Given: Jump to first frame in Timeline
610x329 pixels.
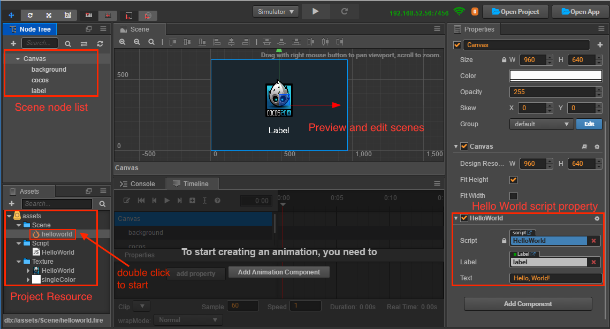Looking at the screenshot, I should 141,200.
